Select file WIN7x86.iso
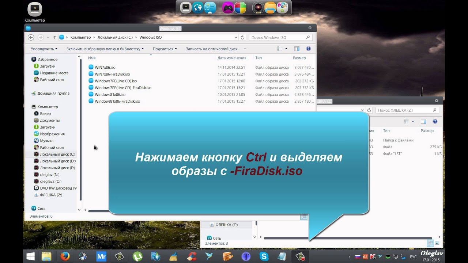The width and height of the screenshot is (468, 263). click(105, 67)
